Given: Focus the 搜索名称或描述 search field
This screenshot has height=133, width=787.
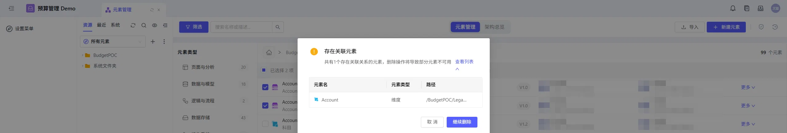Looking at the screenshot, I should (241, 27).
